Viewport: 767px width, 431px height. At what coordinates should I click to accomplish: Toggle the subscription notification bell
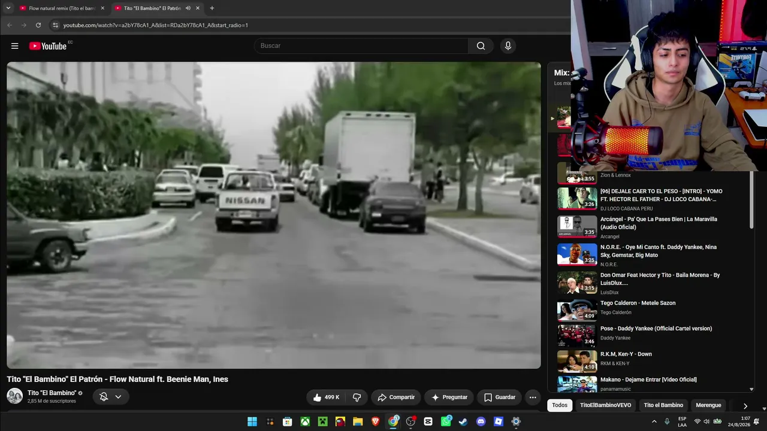click(x=104, y=396)
